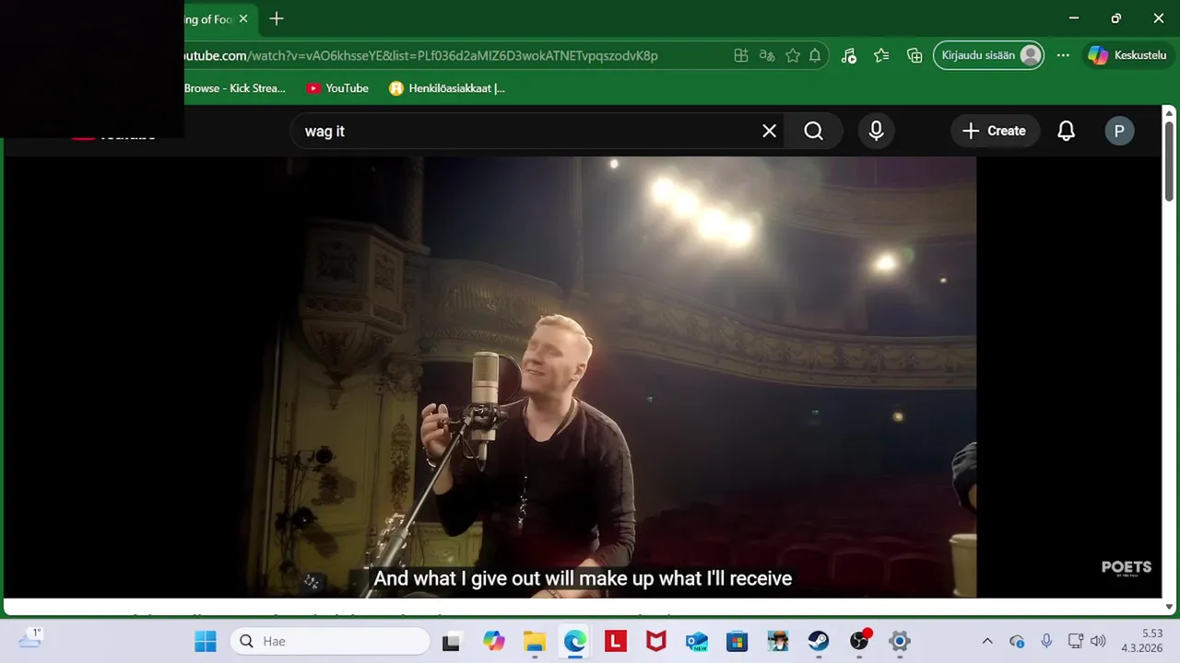
Task: Open the weather widget on taskbar
Action: pos(29,639)
